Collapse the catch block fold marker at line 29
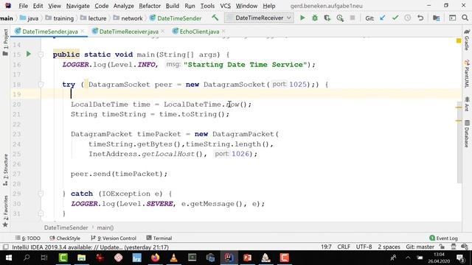Image resolution: width=472 pixels, height=265 pixels. tap(41, 194)
